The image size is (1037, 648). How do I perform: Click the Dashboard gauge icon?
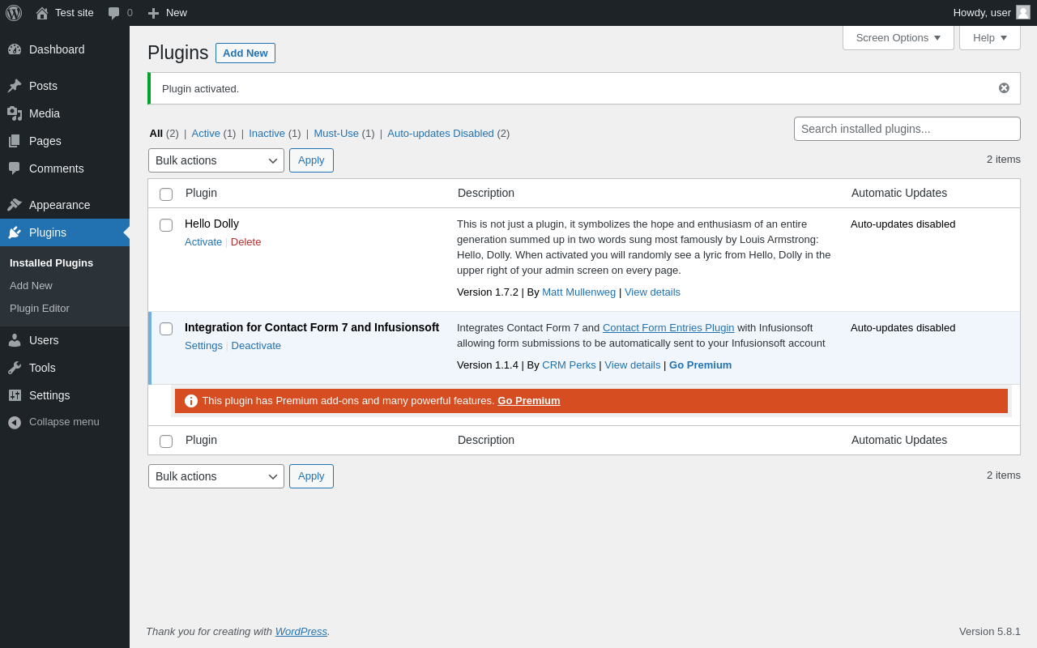[15, 49]
